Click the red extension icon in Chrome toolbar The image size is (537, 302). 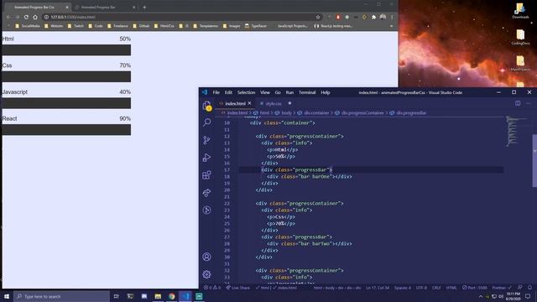pos(338,17)
